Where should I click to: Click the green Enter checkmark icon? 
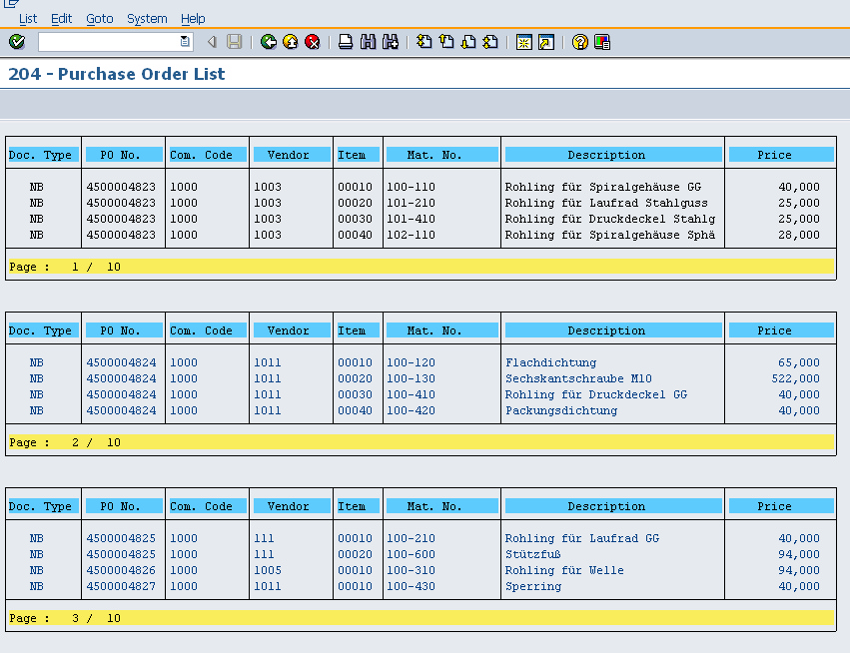17,42
